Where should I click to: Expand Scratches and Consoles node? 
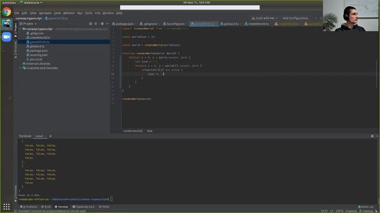(20, 68)
